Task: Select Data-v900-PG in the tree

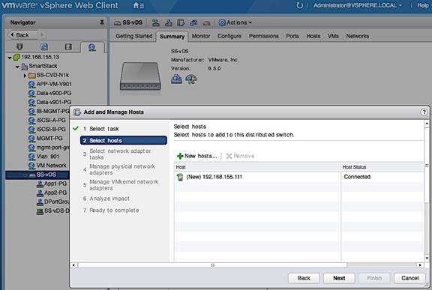Action: [x=49, y=93]
